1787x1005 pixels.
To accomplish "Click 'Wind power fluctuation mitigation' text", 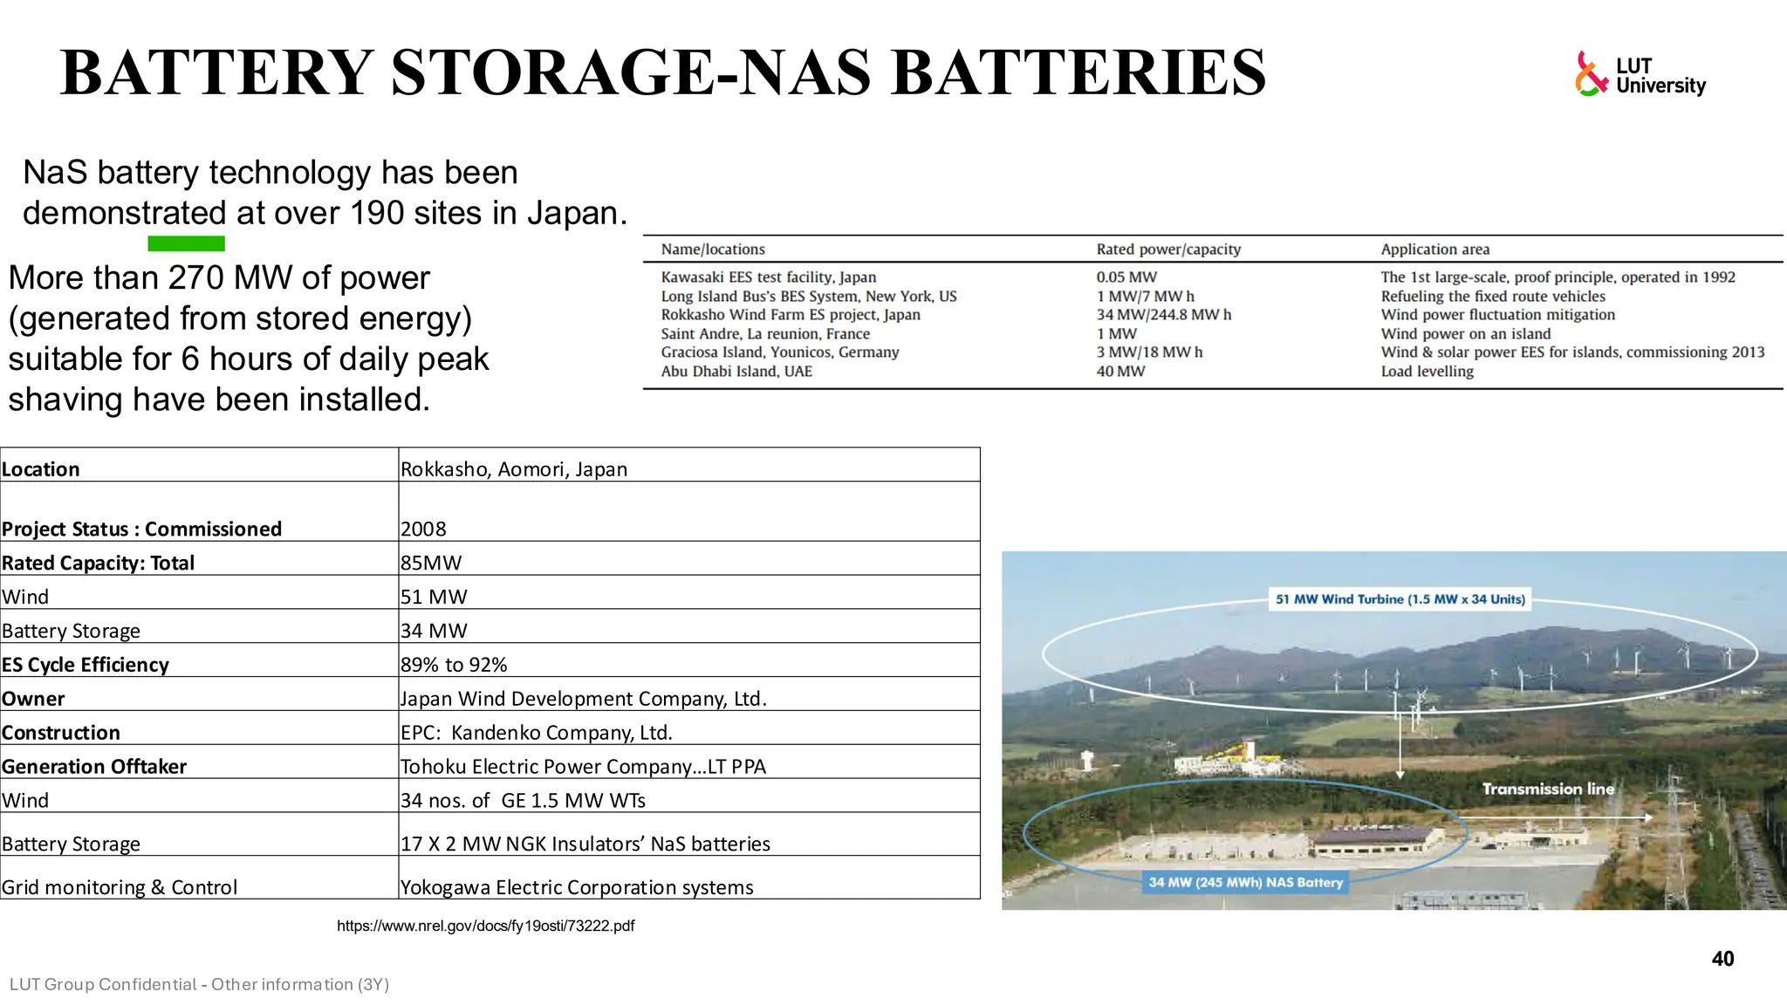I will (1497, 315).
